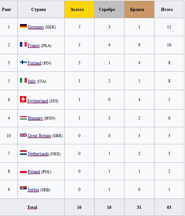Click the Great Britain flag icon
Screen dimensions: 185x216
pos(23,135)
